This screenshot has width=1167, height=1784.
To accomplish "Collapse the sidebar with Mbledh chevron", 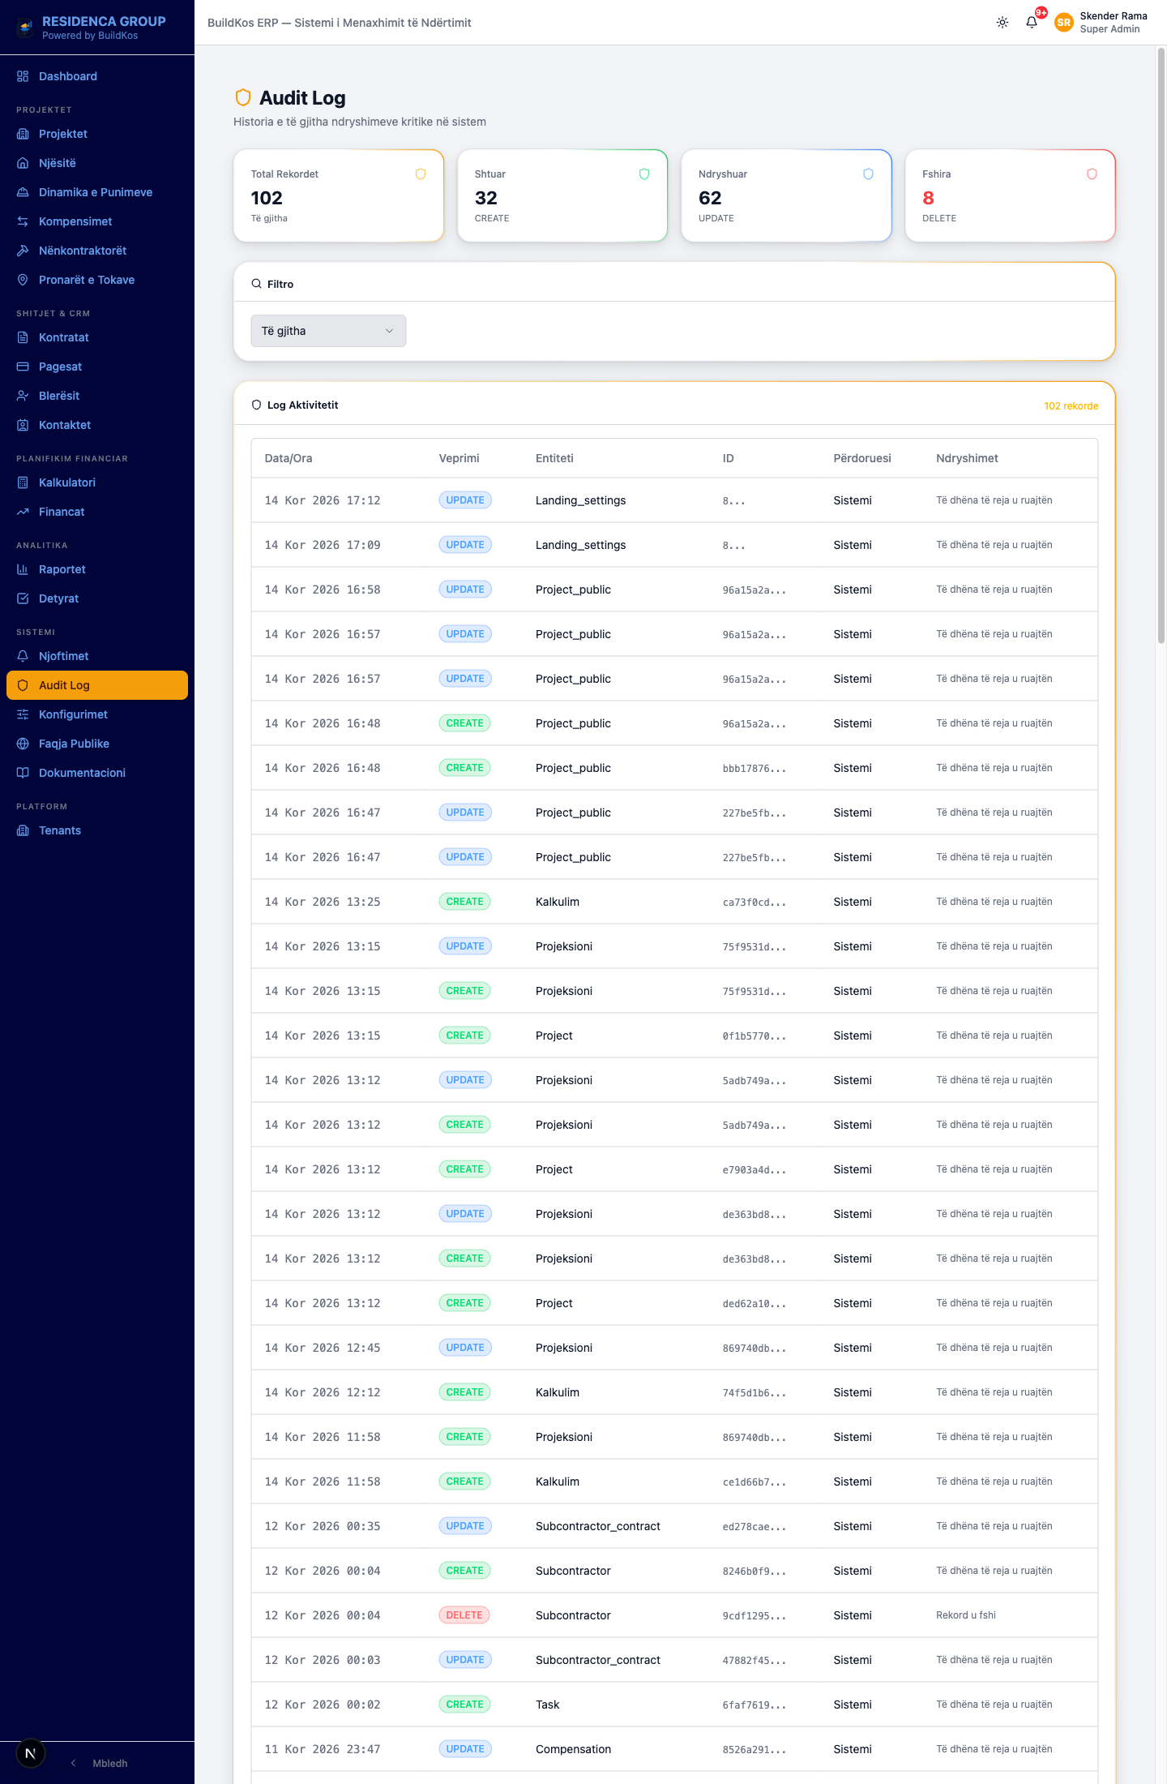I will 74,1763.
